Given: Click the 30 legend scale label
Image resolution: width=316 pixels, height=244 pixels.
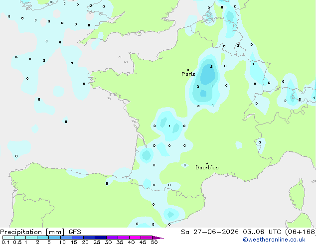Looking at the screenshot, I should coord(108,242).
